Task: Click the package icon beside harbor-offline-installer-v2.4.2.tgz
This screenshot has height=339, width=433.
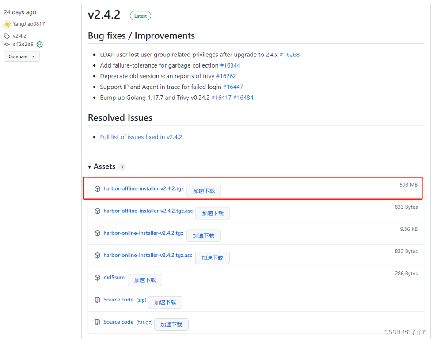Action: [97, 188]
